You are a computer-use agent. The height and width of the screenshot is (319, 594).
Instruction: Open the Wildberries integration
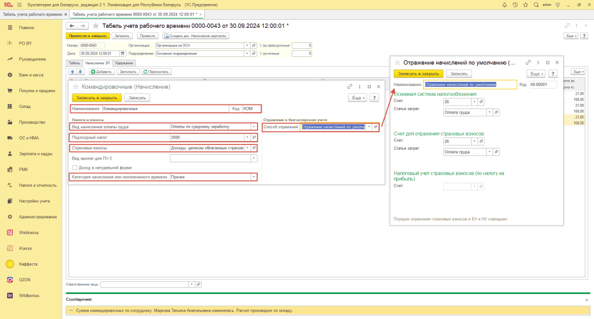29,296
